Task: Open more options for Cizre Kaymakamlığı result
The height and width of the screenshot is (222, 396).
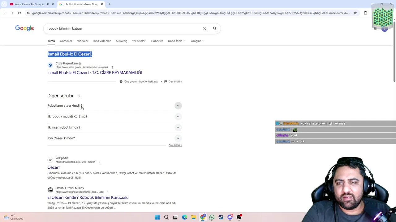Action: click(112, 67)
